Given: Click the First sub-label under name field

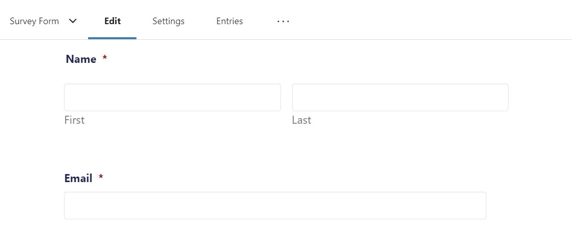Looking at the screenshot, I should pos(75,120).
